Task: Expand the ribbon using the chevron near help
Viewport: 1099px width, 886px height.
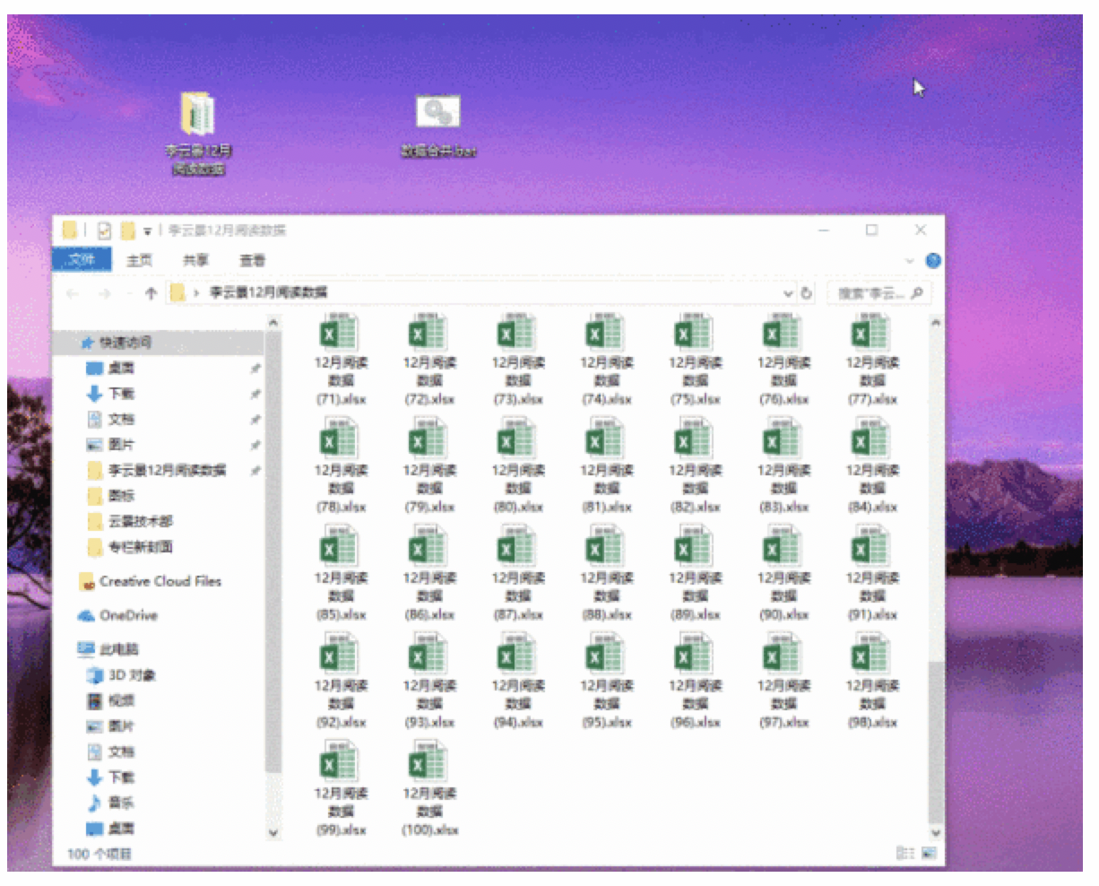Action: [x=911, y=260]
